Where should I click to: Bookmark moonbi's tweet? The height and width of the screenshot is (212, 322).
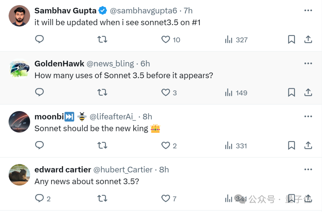[291, 145]
